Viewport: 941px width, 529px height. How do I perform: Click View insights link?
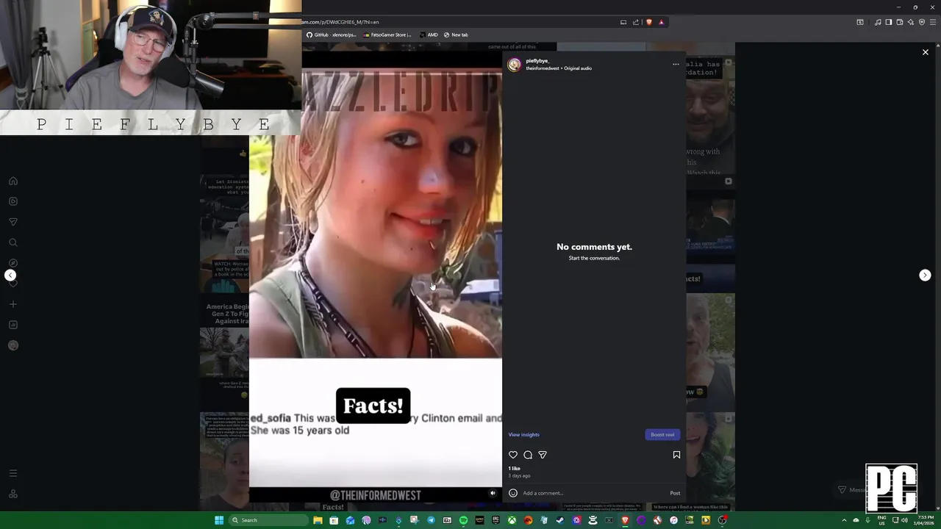(x=523, y=434)
